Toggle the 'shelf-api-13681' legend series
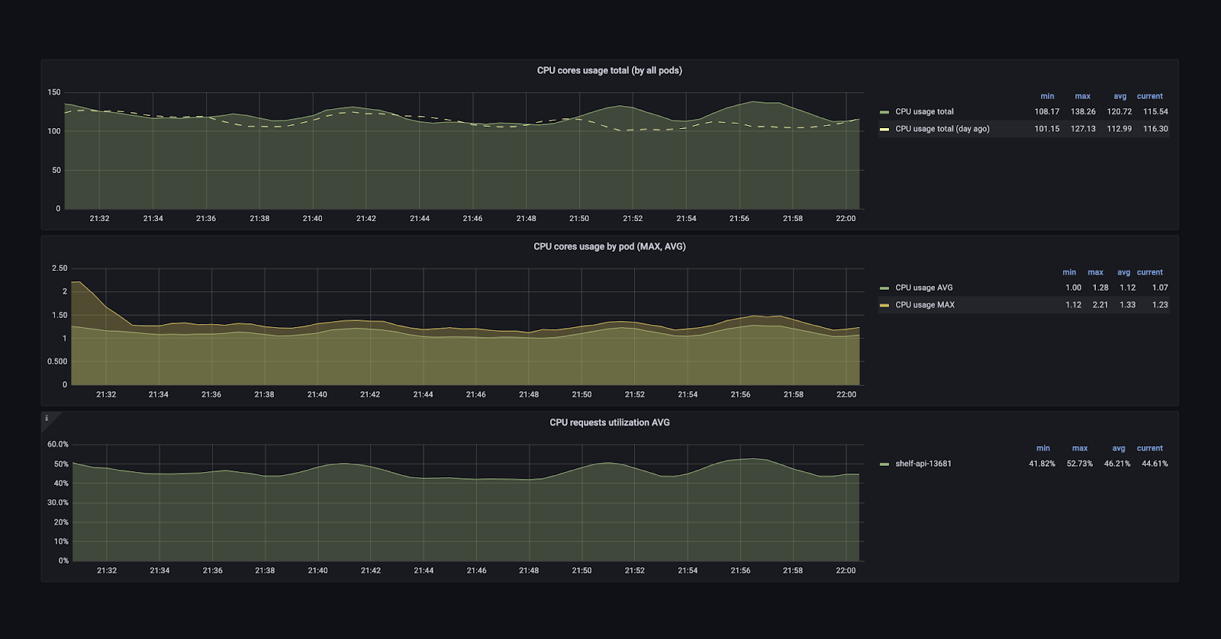The image size is (1221, 639). click(923, 464)
